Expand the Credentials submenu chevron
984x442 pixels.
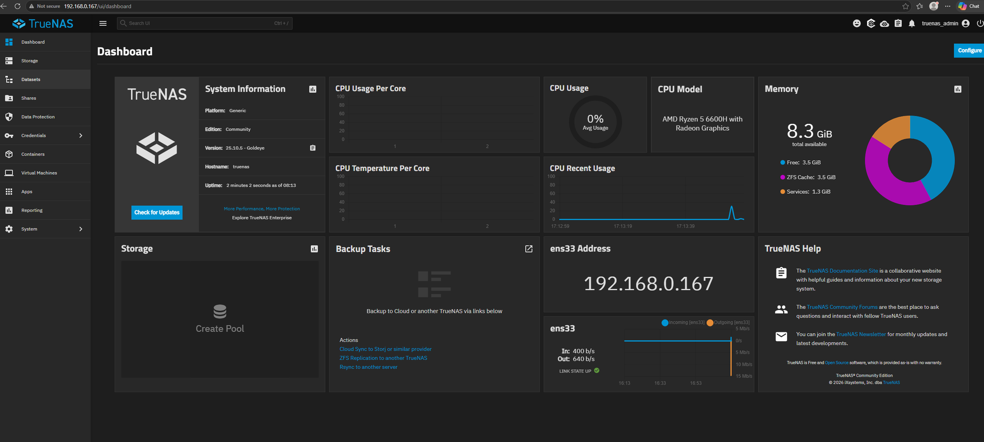pyautogui.click(x=81, y=136)
